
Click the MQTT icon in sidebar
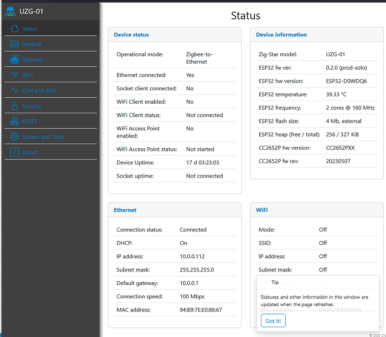(x=14, y=121)
